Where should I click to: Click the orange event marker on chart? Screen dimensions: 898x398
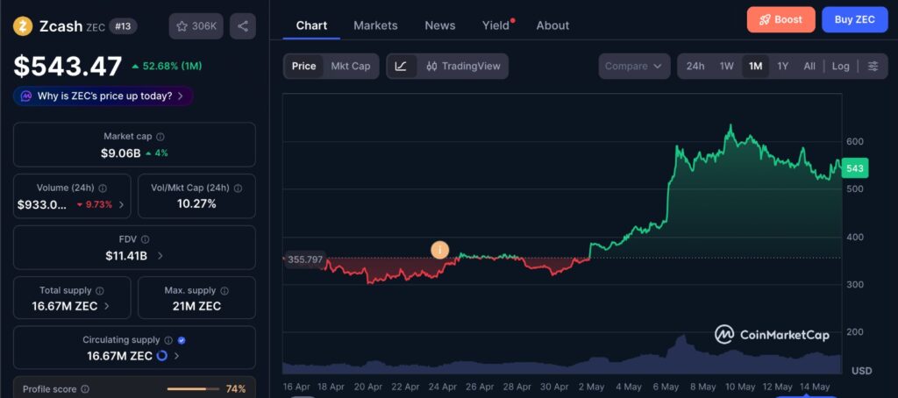pyautogui.click(x=440, y=250)
